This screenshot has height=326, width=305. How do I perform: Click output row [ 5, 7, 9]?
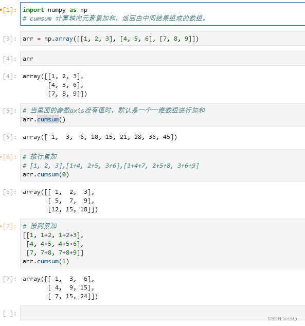tap(71, 201)
